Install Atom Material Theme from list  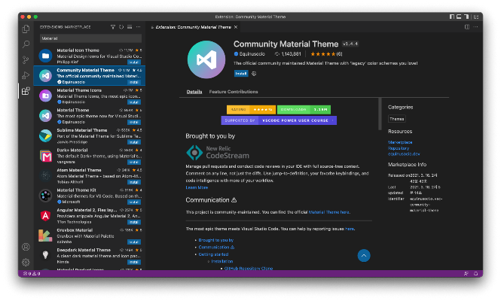[x=134, y=182]
